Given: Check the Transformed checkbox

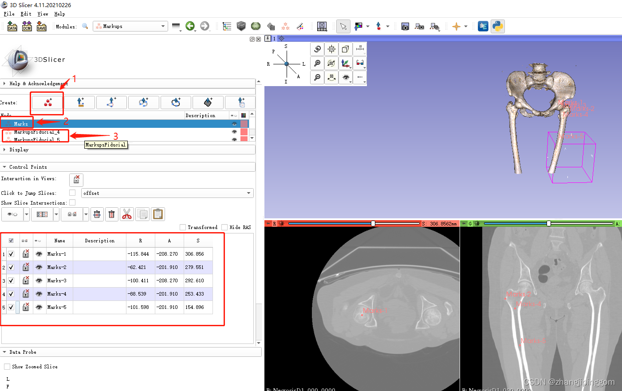Looking at the screenshot, I should click(183, 227).
